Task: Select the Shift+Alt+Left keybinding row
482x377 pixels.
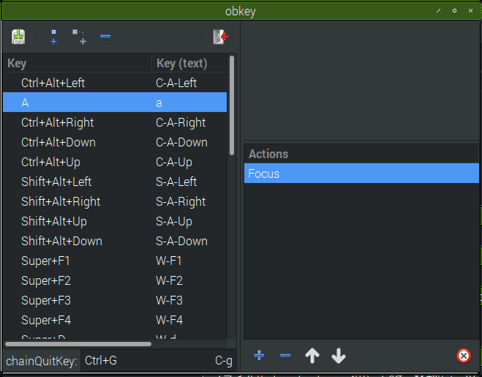Action: [x=115, y=182]
